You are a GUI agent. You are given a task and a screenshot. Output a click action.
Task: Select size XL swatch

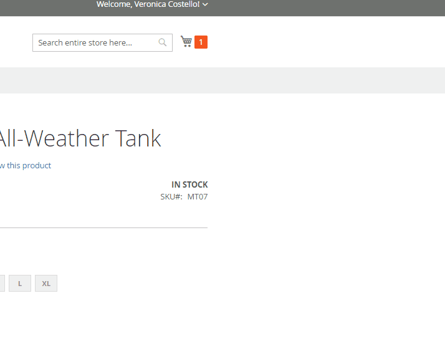tap(46, 283)
